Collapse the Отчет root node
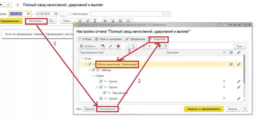The width and height of the screenshot is (257, 120). [82, 59]
